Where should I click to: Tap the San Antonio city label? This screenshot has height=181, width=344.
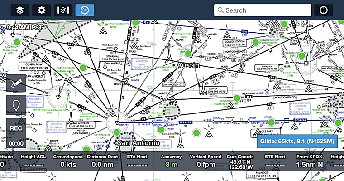pos(139,143)
